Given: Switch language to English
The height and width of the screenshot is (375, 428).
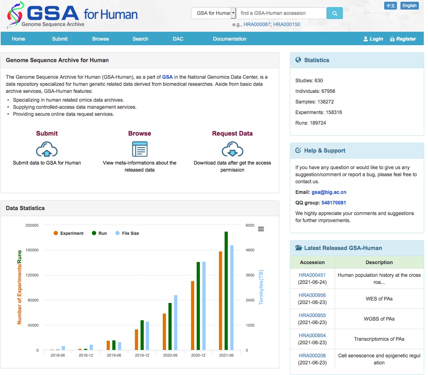Looking at the screenshot, I should click(x=409, y=6).
